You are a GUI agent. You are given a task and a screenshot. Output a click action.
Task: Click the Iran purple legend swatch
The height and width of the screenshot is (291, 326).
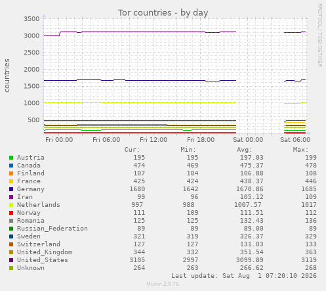(x=11, y=197)
